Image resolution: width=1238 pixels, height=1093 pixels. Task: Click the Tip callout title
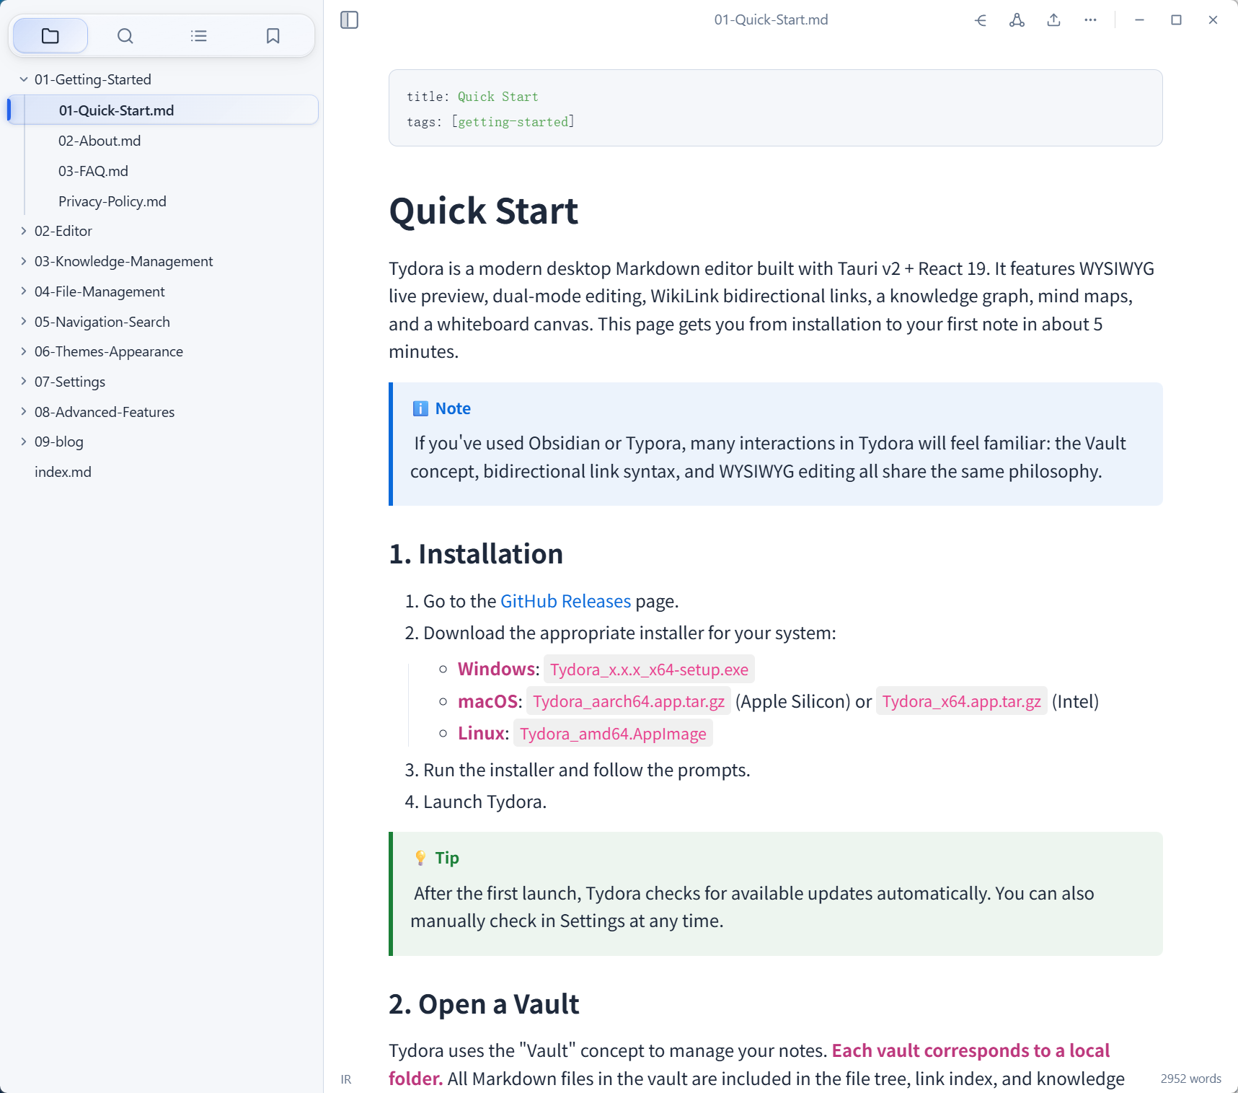[x=447, y=858]
